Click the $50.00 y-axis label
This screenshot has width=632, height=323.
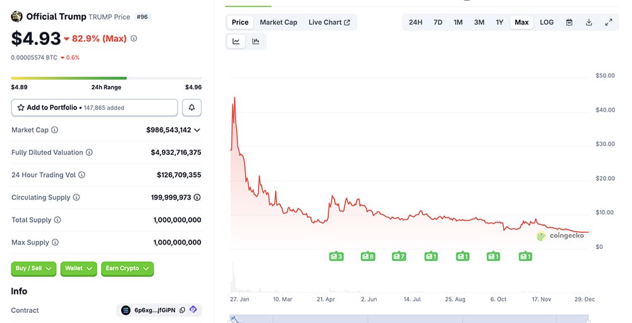[605, 75]
